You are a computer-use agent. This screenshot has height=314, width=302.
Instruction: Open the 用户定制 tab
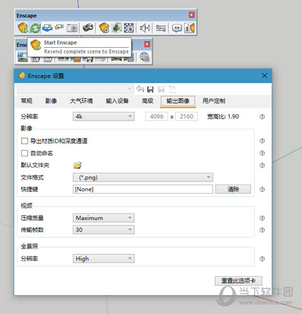(x=214, y=101)
